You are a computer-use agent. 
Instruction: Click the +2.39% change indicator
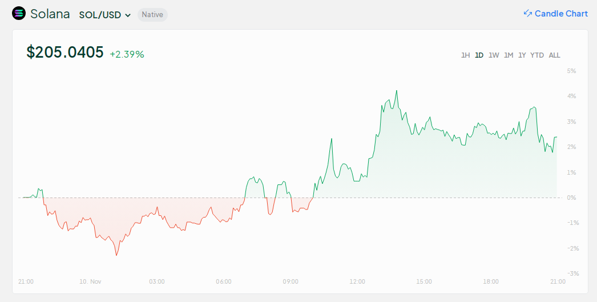pos(127,54)
